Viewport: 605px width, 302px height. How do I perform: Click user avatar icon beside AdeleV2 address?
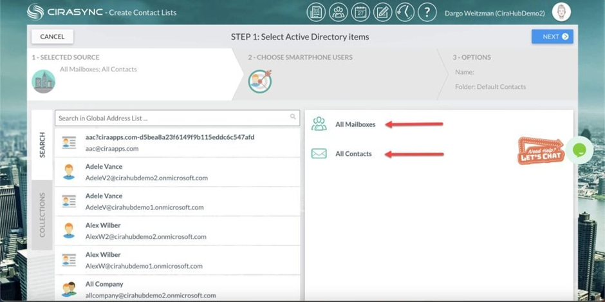69,172
